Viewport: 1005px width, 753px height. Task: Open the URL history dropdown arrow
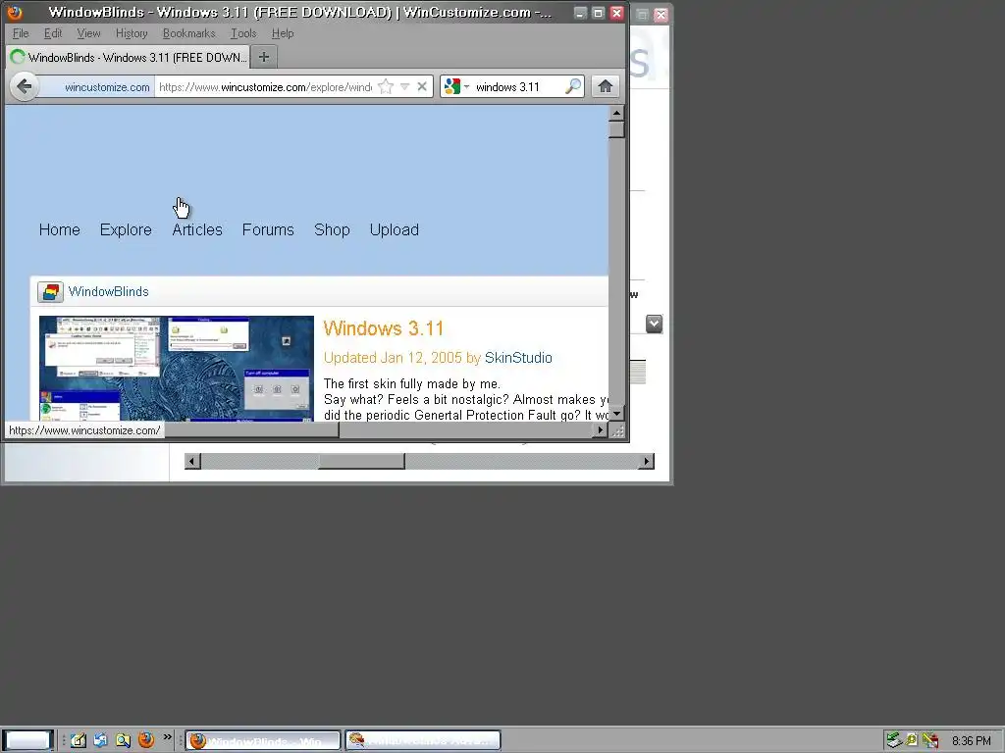[404, 86]
